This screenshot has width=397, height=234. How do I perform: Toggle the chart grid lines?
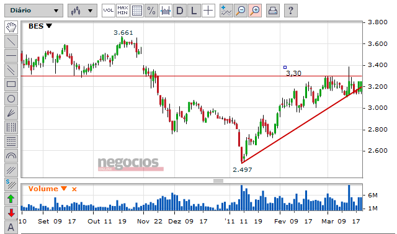137,11
